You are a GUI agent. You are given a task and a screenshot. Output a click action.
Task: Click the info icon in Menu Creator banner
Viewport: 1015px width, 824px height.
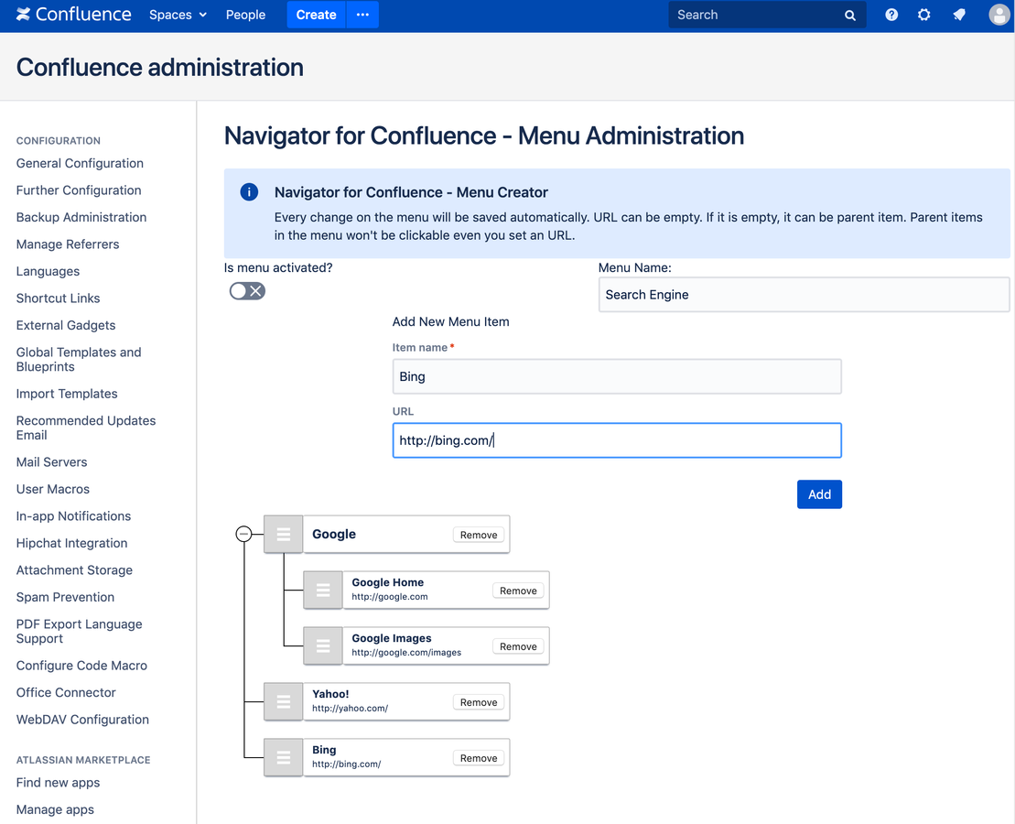249,191
